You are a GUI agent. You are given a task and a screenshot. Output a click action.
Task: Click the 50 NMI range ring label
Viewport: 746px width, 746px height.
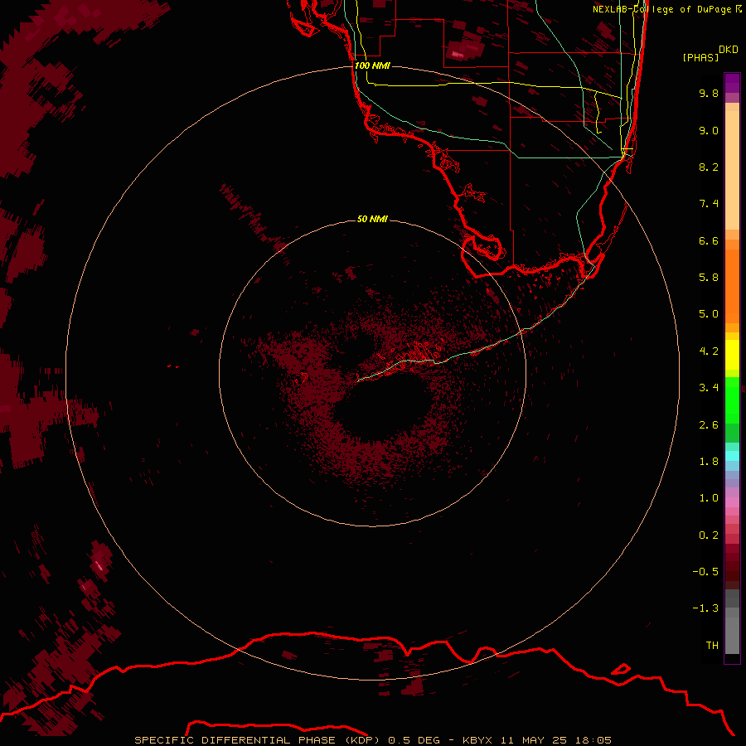click(x=372, y=219)
